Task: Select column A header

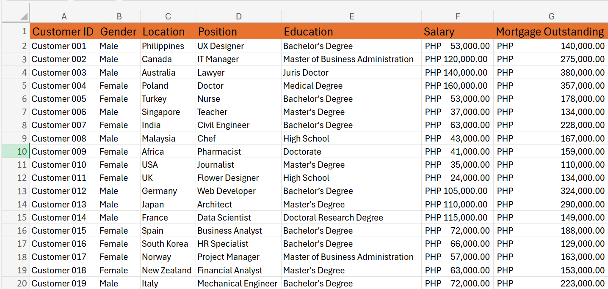Action: point(64,16)
